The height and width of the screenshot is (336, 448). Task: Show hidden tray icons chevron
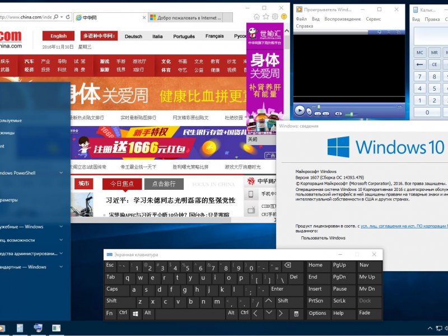[x=430, y=328]
